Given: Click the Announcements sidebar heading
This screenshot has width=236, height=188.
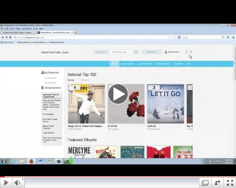Looking at the screenshot, I should [51, 88].
